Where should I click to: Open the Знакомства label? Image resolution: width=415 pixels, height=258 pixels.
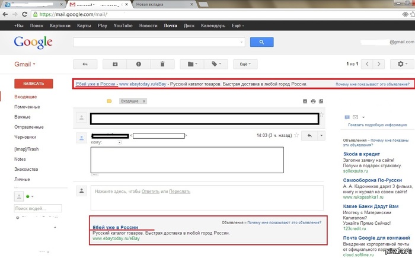(26, 169)
